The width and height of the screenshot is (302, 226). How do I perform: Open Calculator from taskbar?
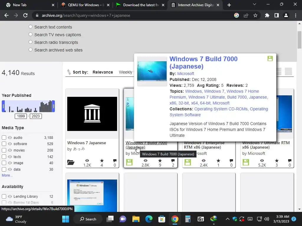coord(188,219)
